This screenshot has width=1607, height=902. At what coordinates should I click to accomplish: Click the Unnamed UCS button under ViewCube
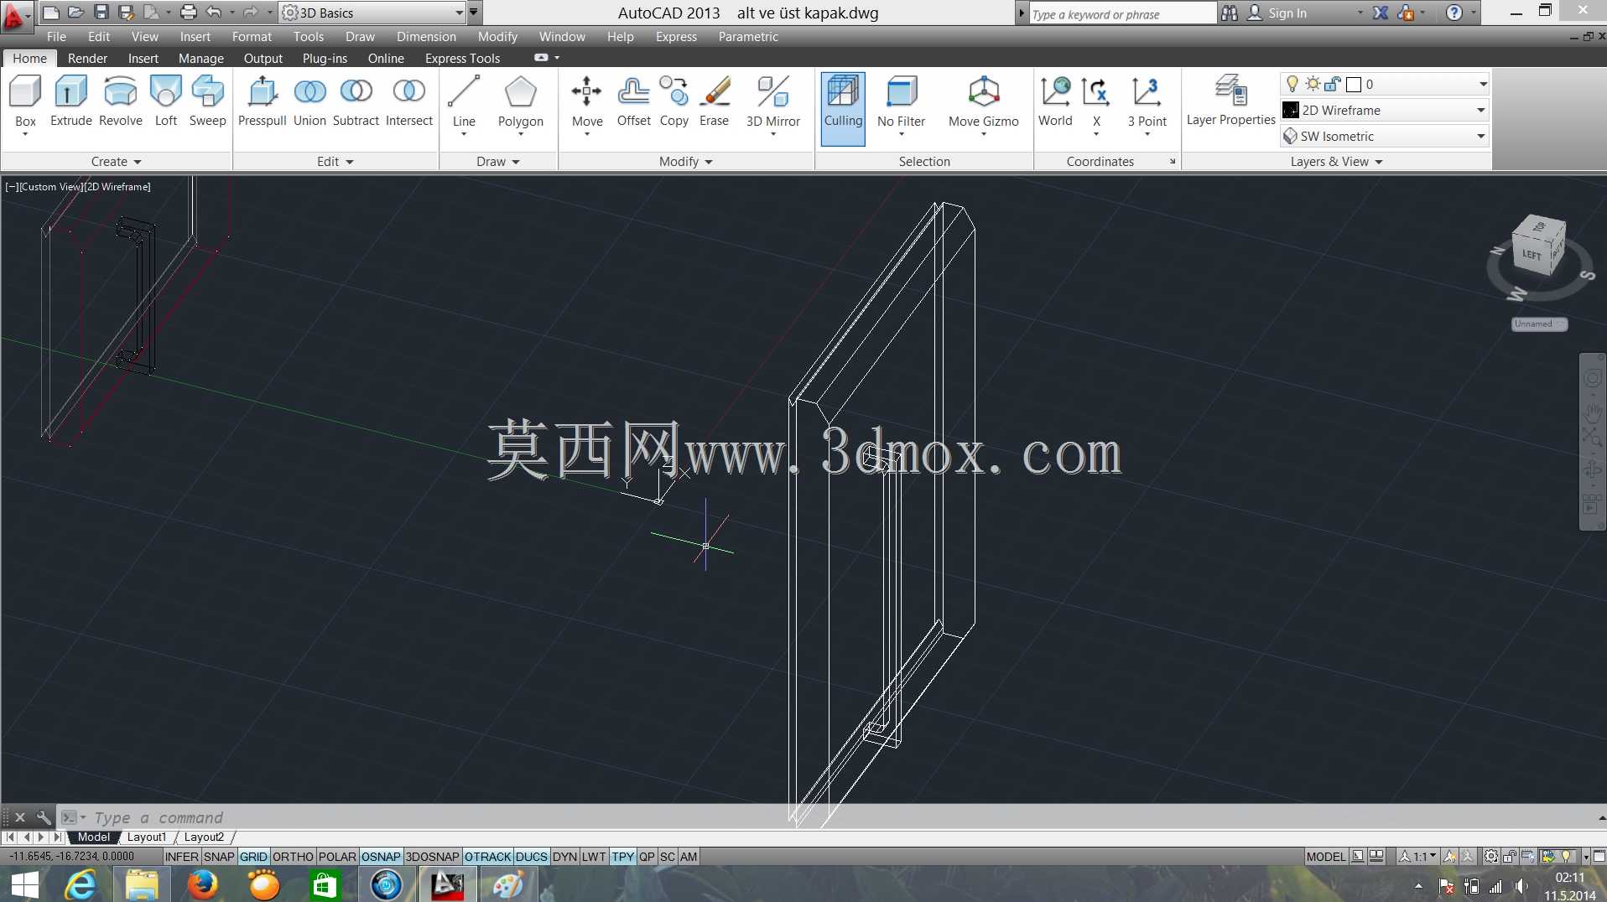(1540, 324)
